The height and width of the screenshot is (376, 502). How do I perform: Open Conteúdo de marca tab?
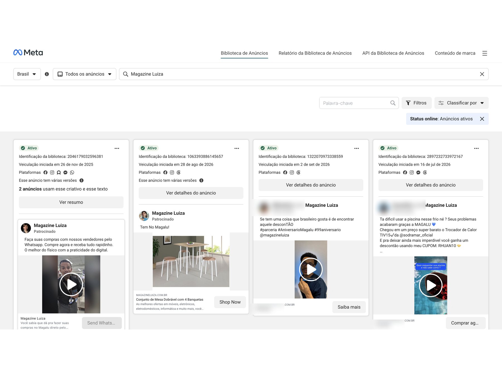pyautogui.click(x=455, y=53)
